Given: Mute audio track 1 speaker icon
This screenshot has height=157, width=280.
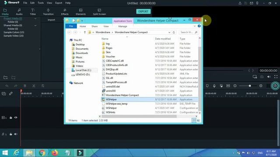Looking at the screenshot, I should [16, 134].
